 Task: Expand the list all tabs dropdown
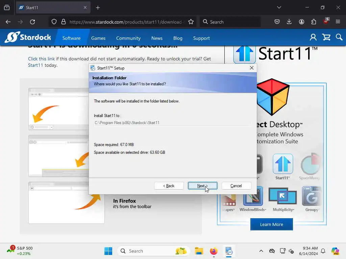(x=279, y=7)
